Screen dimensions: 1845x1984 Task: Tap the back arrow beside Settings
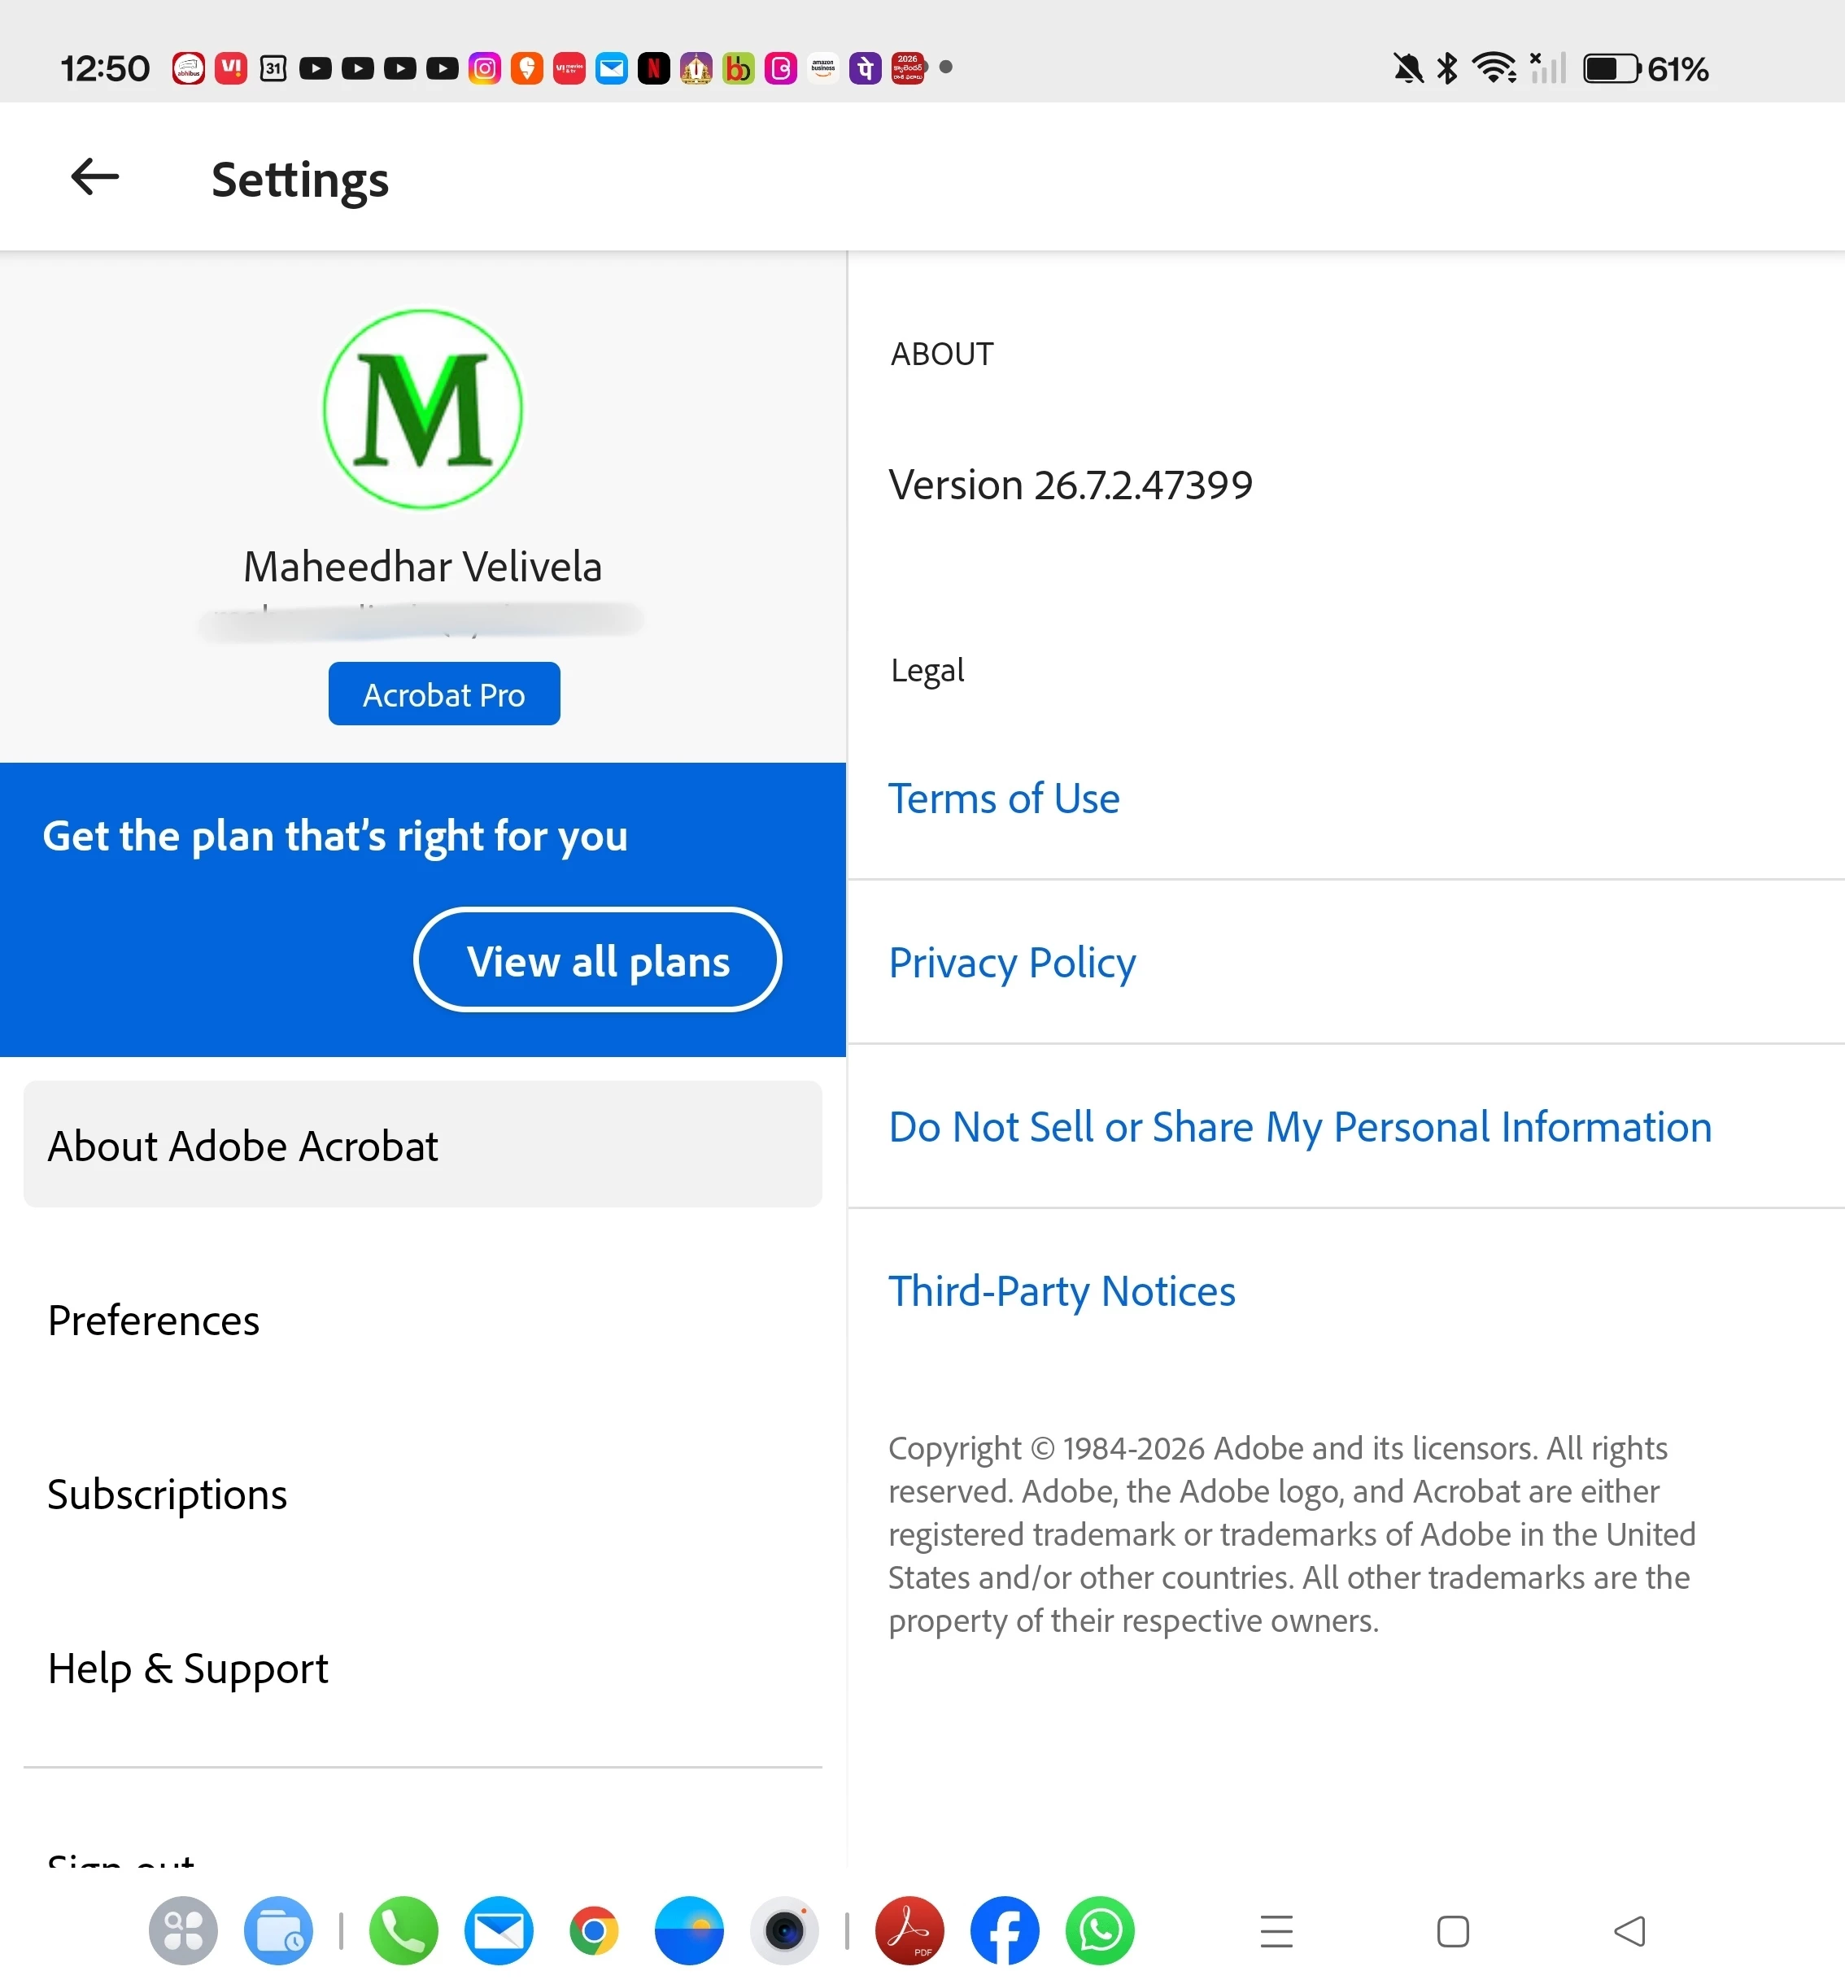pyautogui.click(x=95, y=177)
